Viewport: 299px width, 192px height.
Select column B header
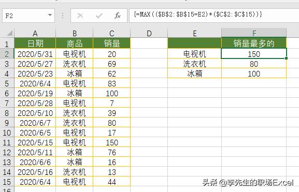pos(75,33)
